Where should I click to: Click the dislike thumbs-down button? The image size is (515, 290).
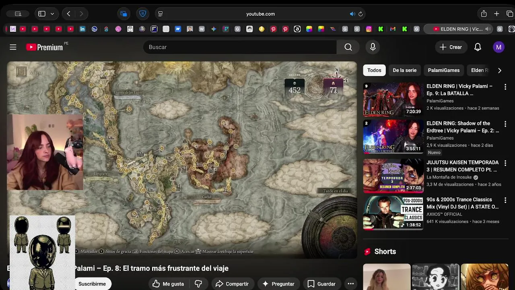[198, 284]
